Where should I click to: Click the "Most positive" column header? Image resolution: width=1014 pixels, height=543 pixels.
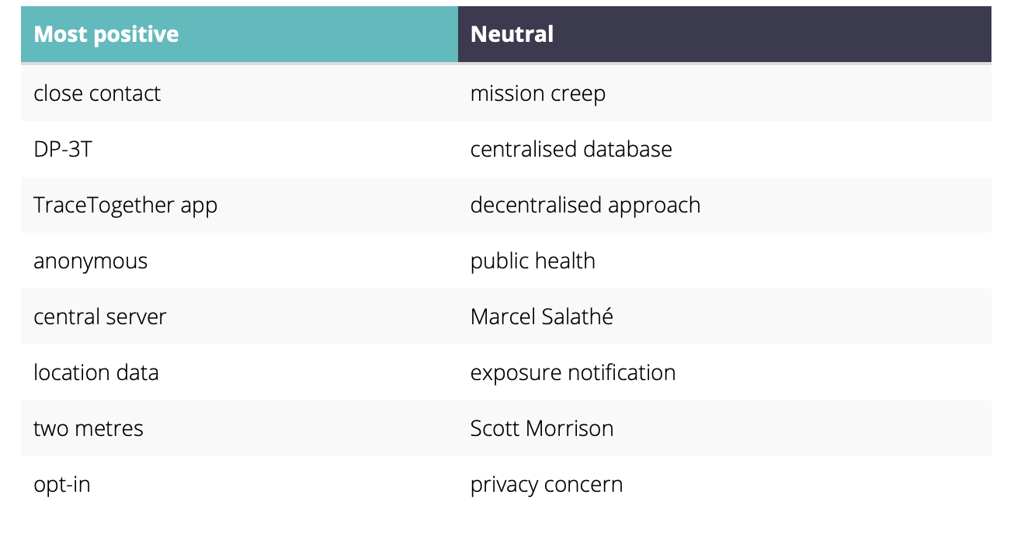106,35
